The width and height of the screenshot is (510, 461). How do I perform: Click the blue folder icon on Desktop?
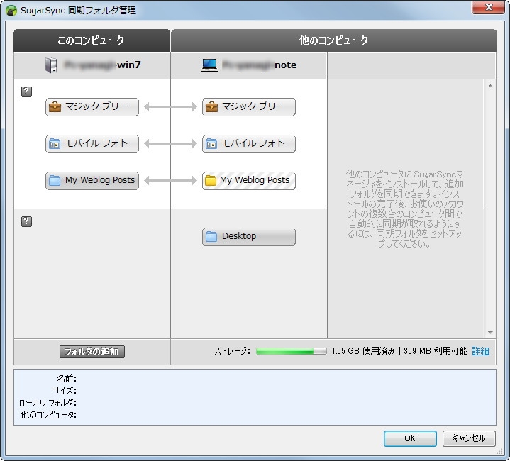[x=211, y=236]
